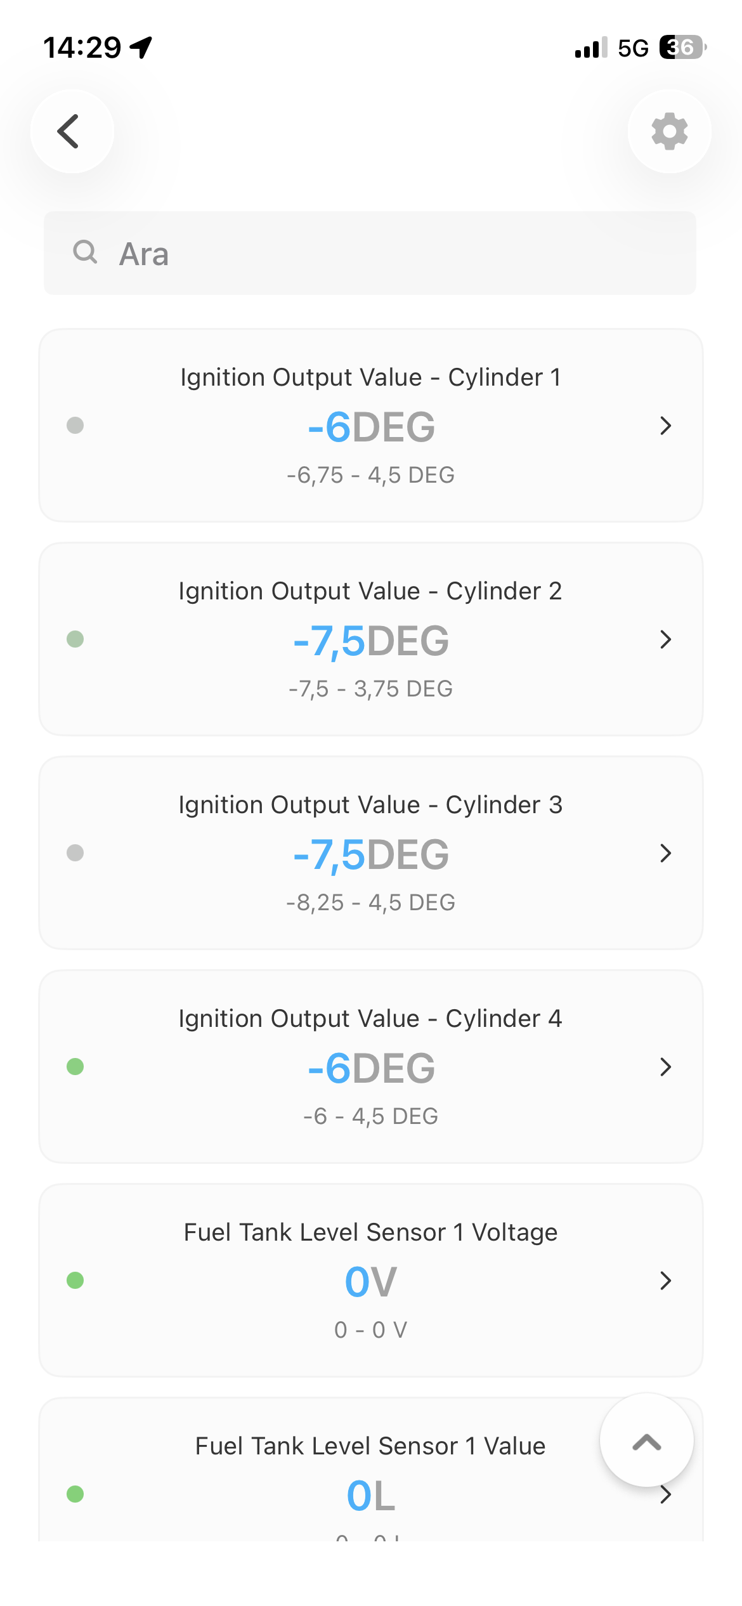Tap the back arrow button
This screenshot has height=1606, width=742.
pyautogui.click(x=72, y=131)
